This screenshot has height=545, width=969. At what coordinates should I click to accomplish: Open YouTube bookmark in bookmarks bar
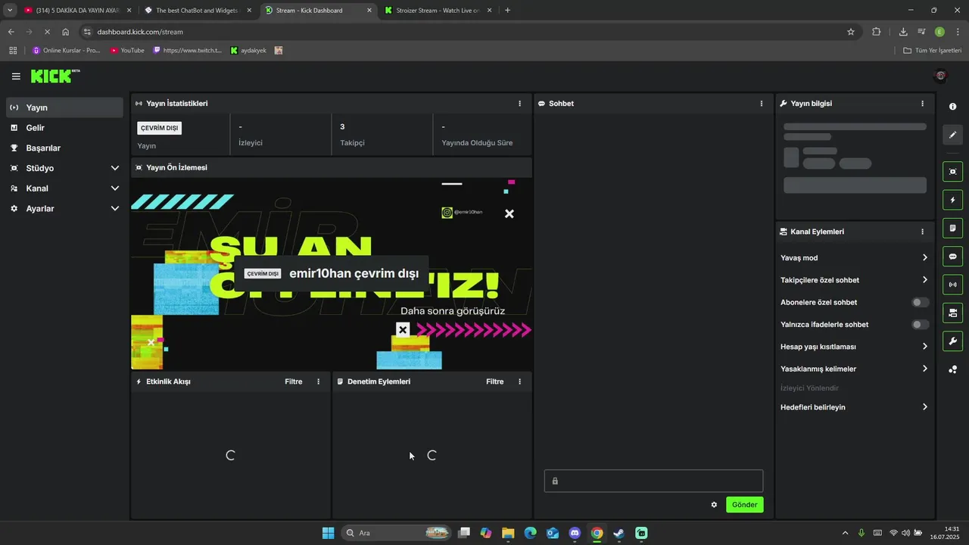pos(126,51)
